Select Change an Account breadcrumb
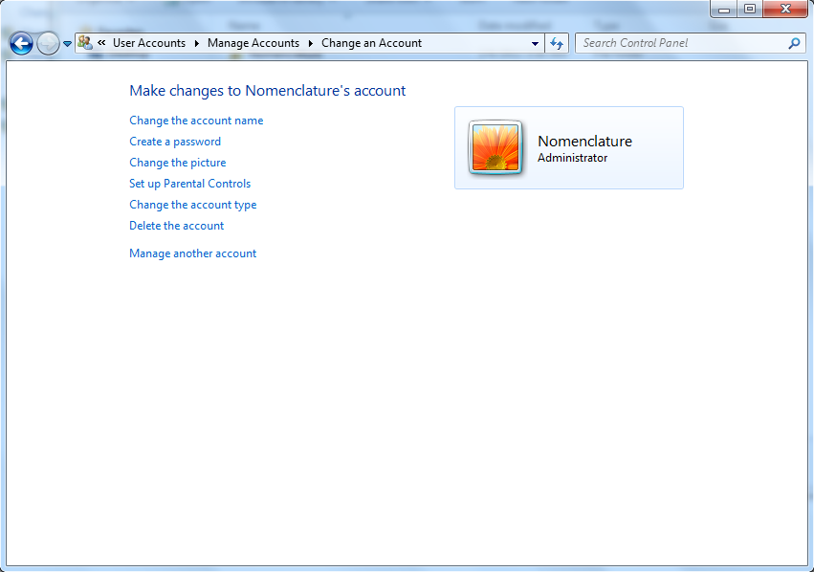Screen dimensions: 814x572 [x=371, y=43]
